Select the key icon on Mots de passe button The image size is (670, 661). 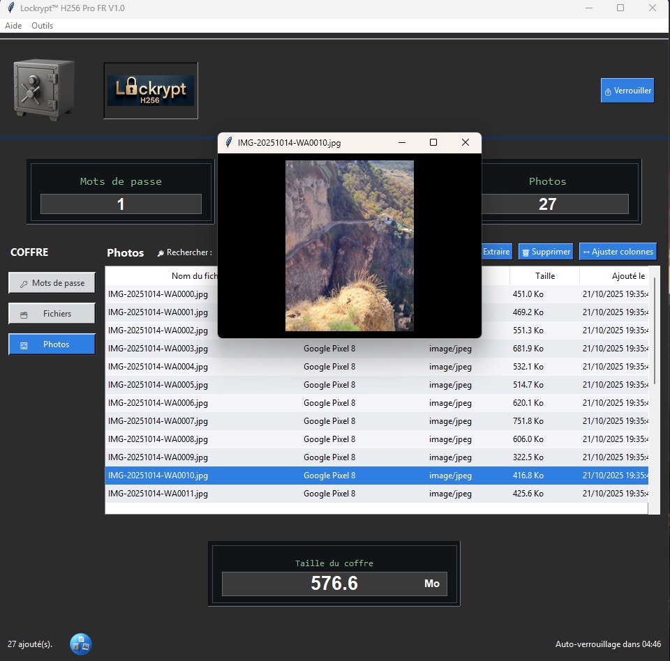click(x=24, y=282)
